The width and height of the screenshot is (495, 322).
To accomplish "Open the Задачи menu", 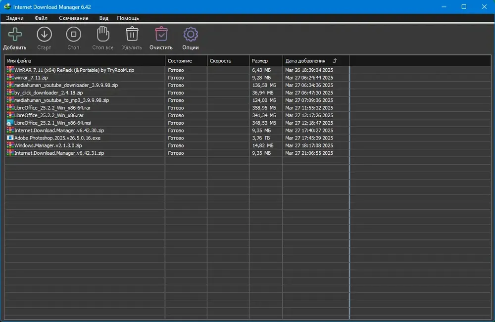I will (15, 18).
